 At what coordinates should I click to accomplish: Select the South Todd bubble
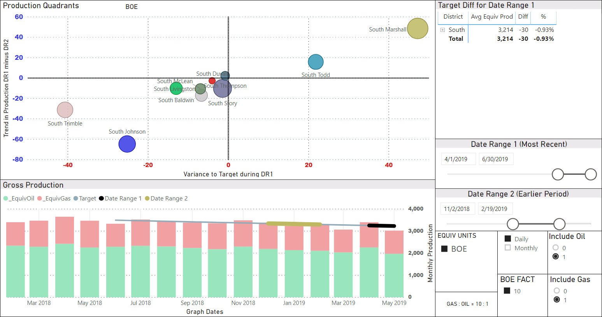[316, 61]
